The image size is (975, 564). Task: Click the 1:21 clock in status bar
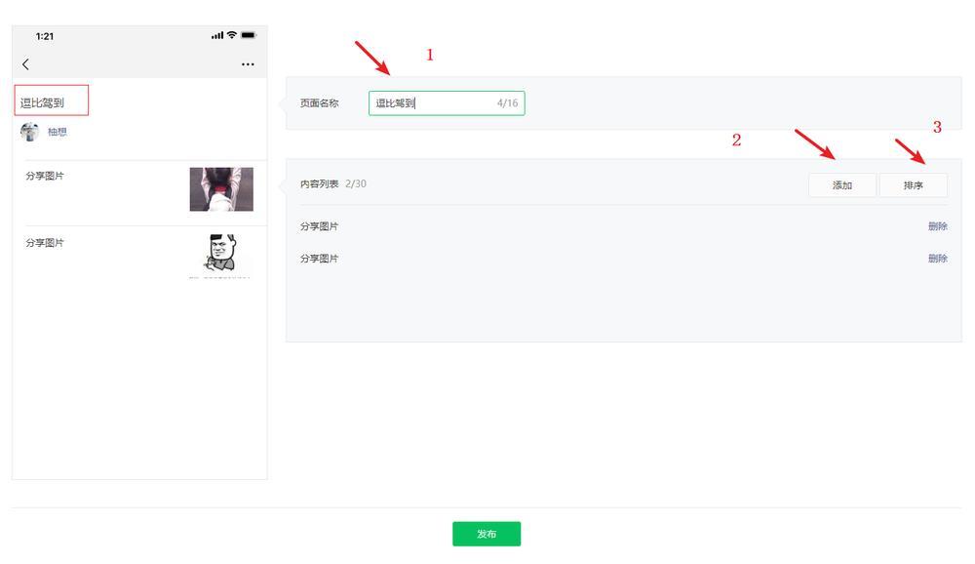[x=45, y=36]
